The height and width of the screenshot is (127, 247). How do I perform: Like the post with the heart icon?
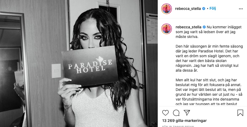point(165,113)
